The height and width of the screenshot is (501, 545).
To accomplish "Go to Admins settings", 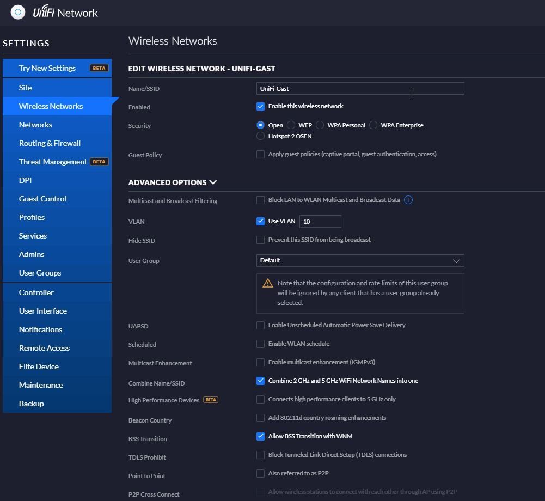I will [x=57, y=254].
